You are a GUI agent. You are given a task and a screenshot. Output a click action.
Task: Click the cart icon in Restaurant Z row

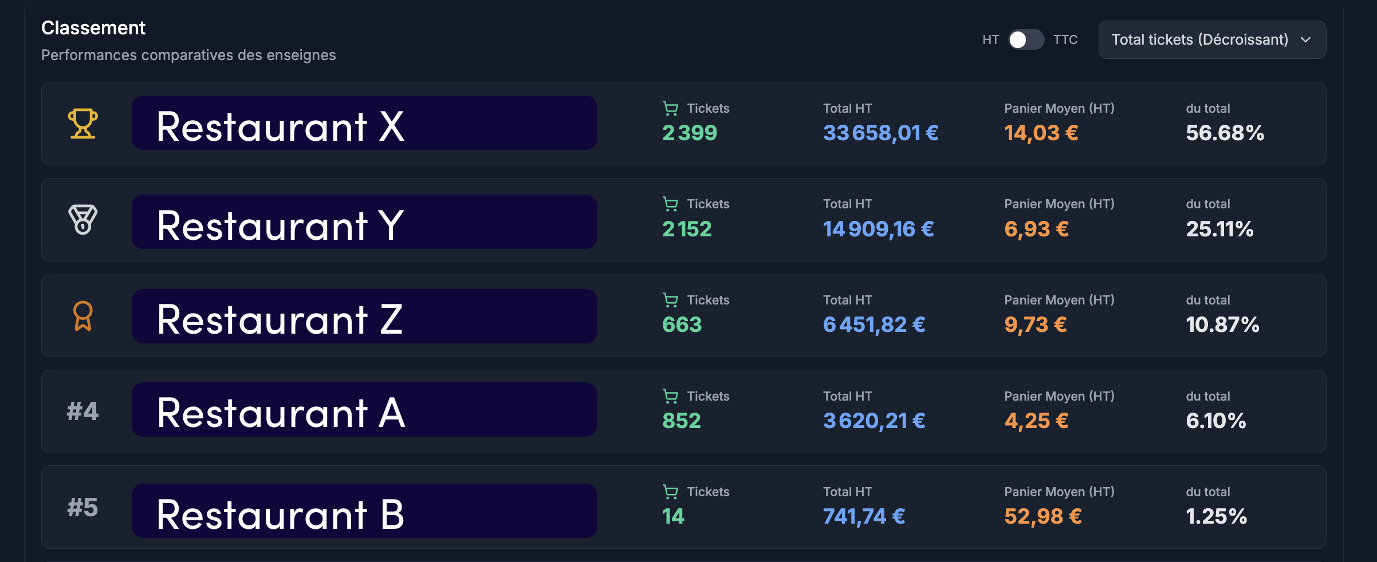pyautogui.click(x=670, y=300)
